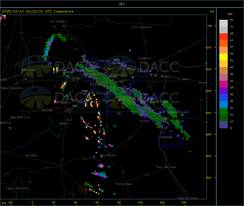Image resolution: width=244 pixels, height=206 pixels.
Task: Click the Bowen location label
Action: point(180,121)
